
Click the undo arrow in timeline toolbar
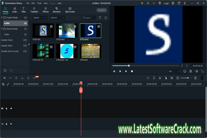[x=5, y=78]
